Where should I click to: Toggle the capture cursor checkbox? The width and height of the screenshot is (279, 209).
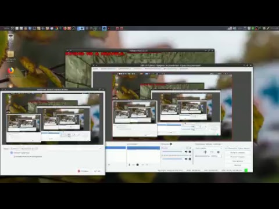click(12, 153)
